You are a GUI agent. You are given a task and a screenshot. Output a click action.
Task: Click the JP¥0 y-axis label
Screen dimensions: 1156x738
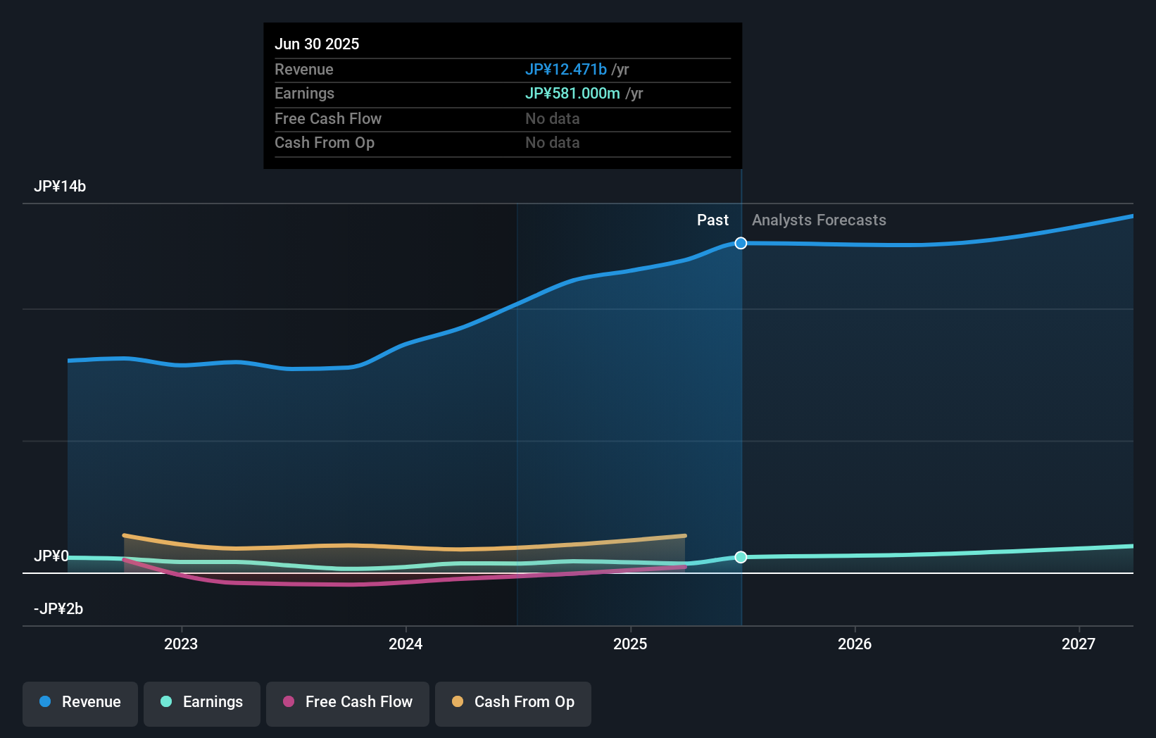point(51,556)
